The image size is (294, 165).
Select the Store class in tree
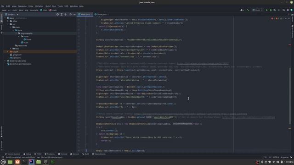click(x=28, y=39)
